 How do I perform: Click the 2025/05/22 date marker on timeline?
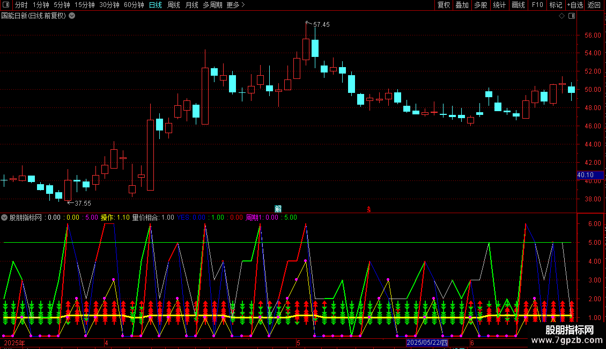(427, 343)
